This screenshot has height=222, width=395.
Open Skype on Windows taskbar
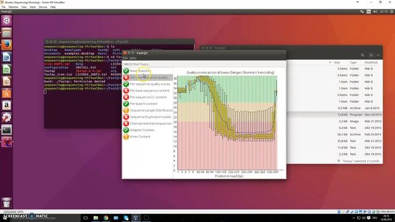pos(126,218)
